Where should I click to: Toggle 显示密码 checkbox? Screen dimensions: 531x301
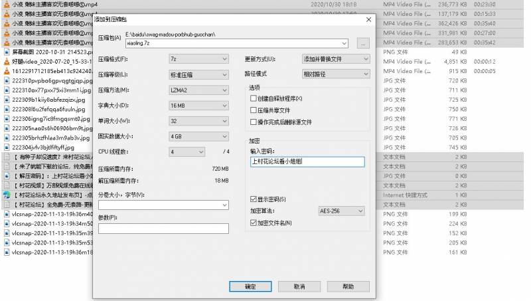(253, 199)
